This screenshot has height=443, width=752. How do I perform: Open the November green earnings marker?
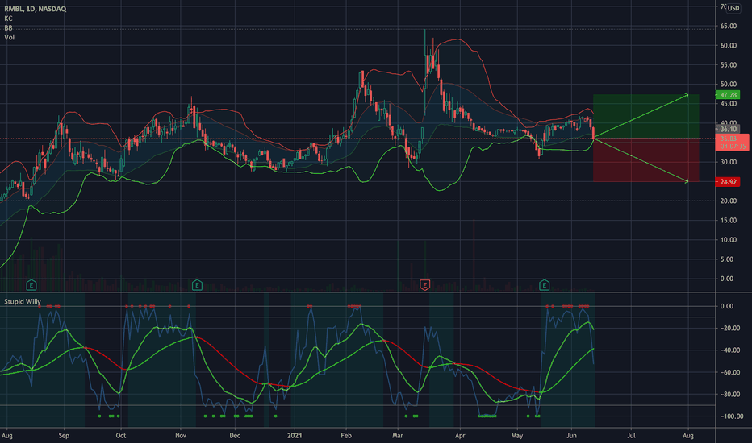[x=197, y=285]
